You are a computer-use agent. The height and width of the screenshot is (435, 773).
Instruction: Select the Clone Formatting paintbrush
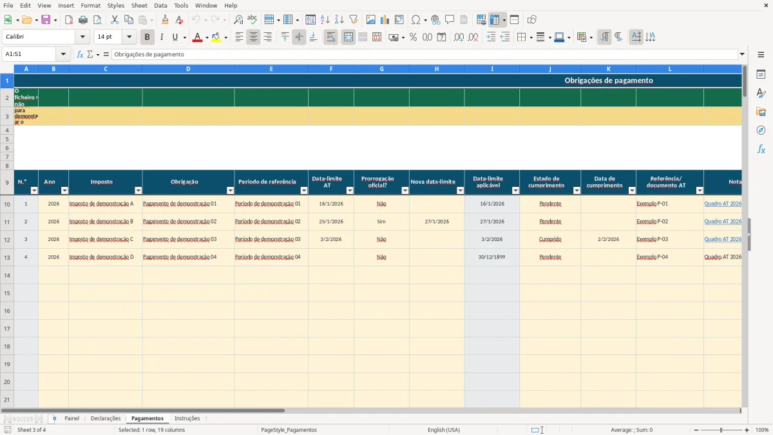pos(166,20)
